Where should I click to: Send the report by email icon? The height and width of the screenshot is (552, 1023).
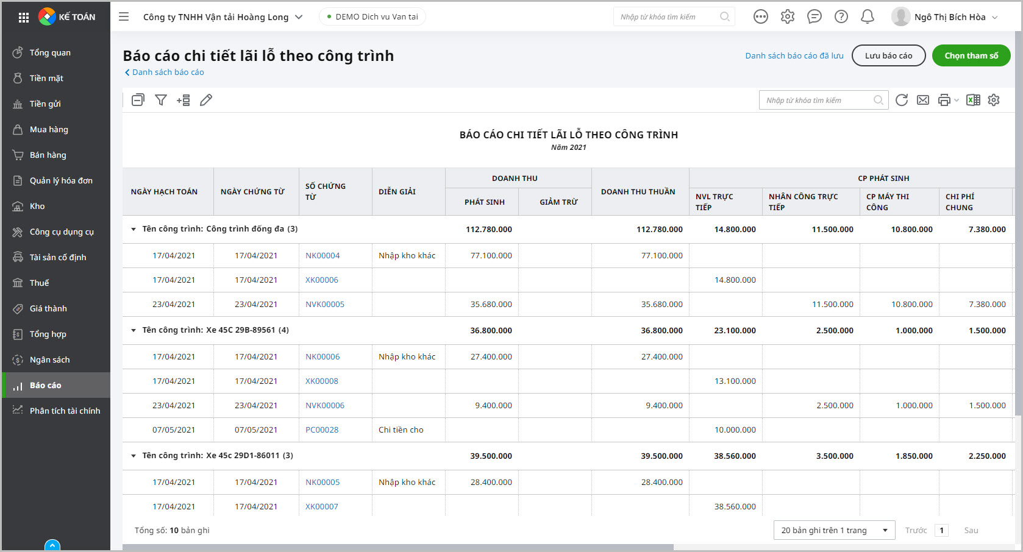(923, 100)
